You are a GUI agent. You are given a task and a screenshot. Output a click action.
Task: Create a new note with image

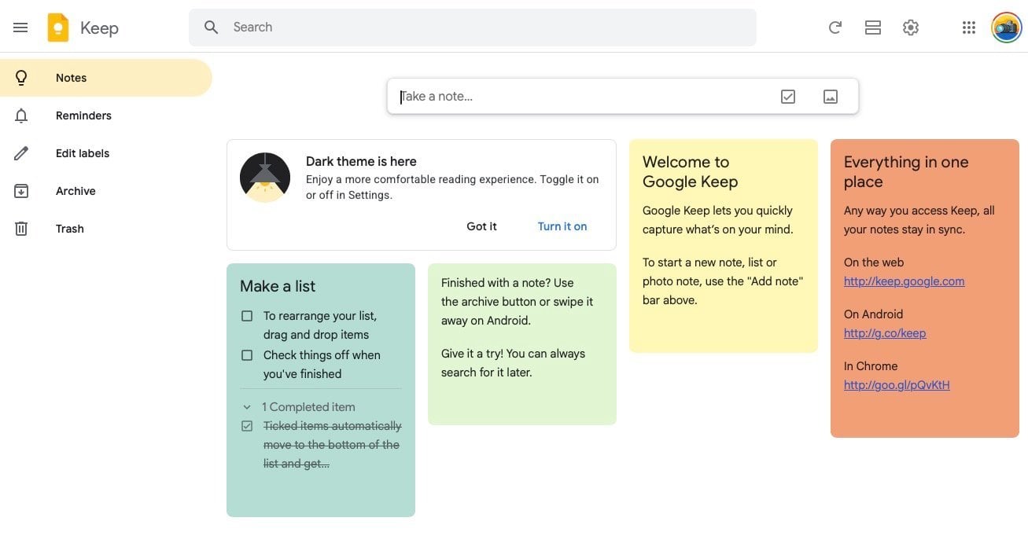point(830,96)
